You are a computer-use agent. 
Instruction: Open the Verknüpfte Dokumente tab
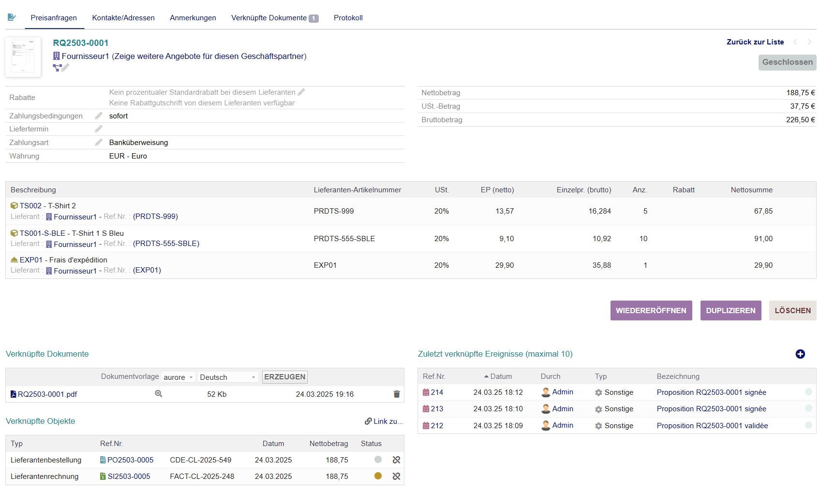274,18
